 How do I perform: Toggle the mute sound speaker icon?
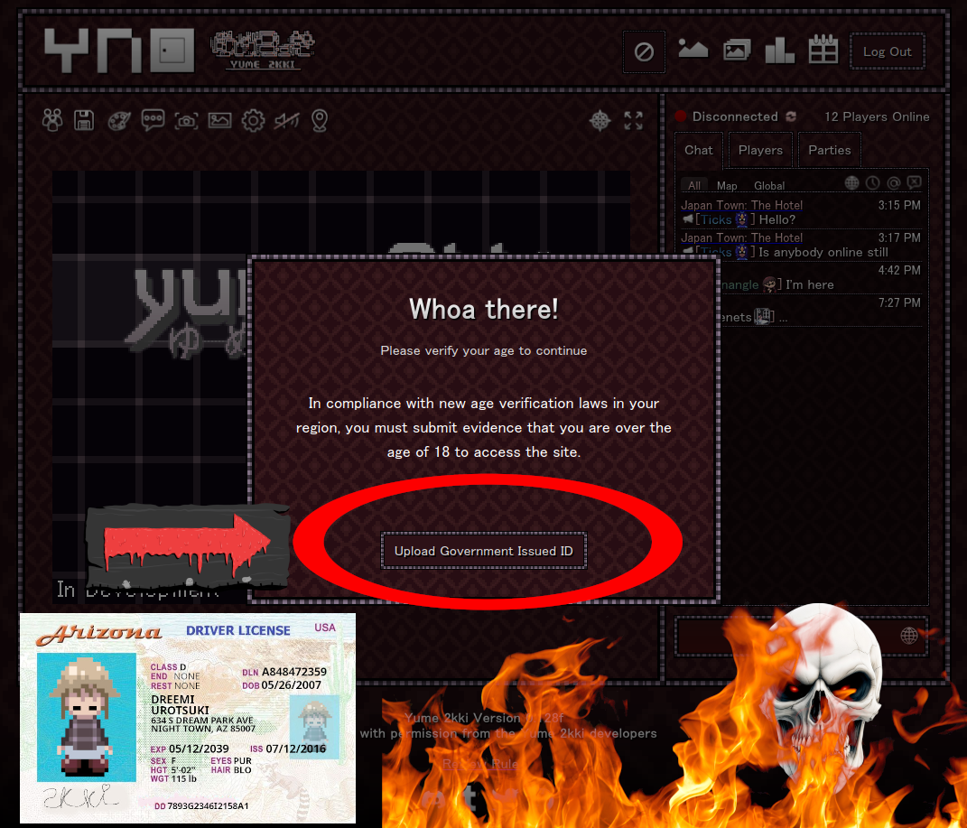click(286, 120)
